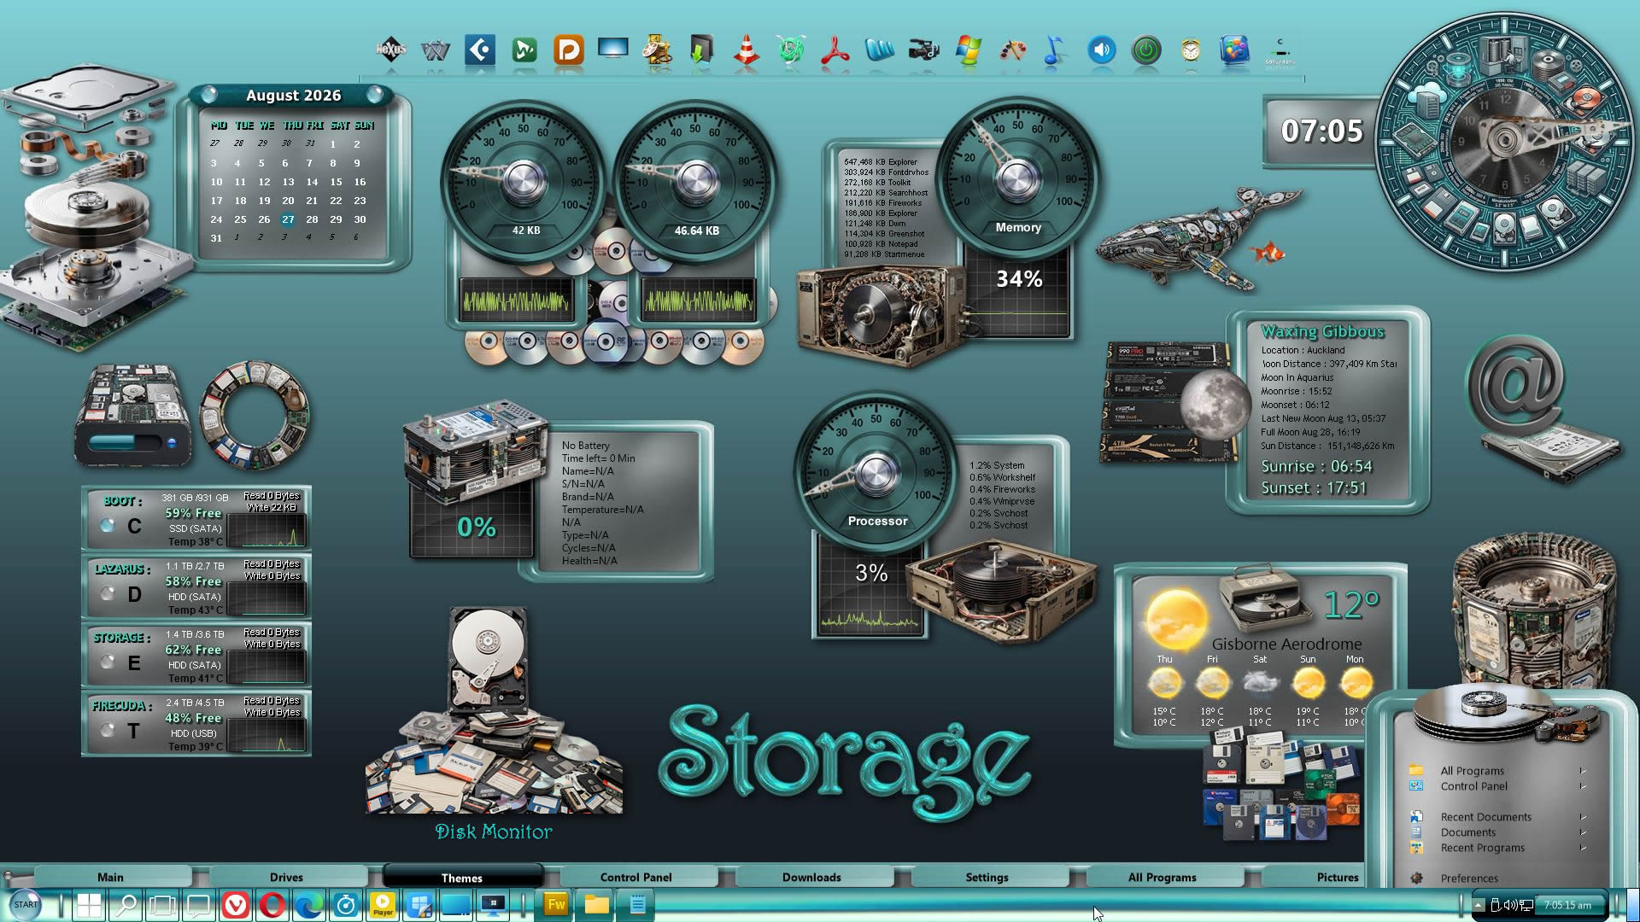Image resolution: width=1640 pixels, height=922 pixels.
Task: Switch to the Drives tab
Action: coord(286,877)
